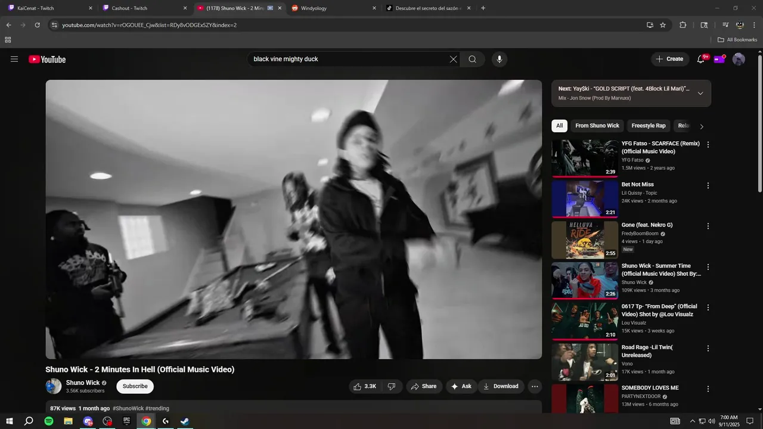
Task: Open SOMEBODY LOVES ME video title
Action: pyautogui.click(x=650, y=388)
